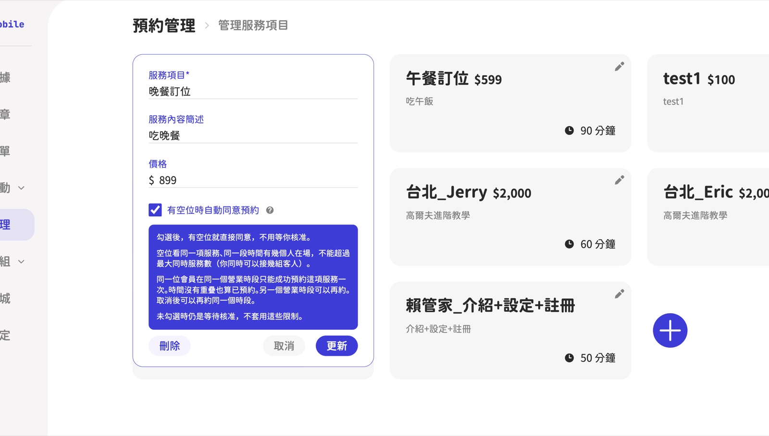Click the 取消 button
The width and height of the screenshot is (769, 436).
pos(284,346)
